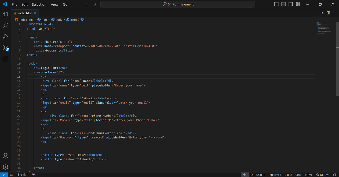The width and height of the screenshot is (339, 177).
Task: Click the zoom magnifier in status bar
Action: [x=244, y=175]
